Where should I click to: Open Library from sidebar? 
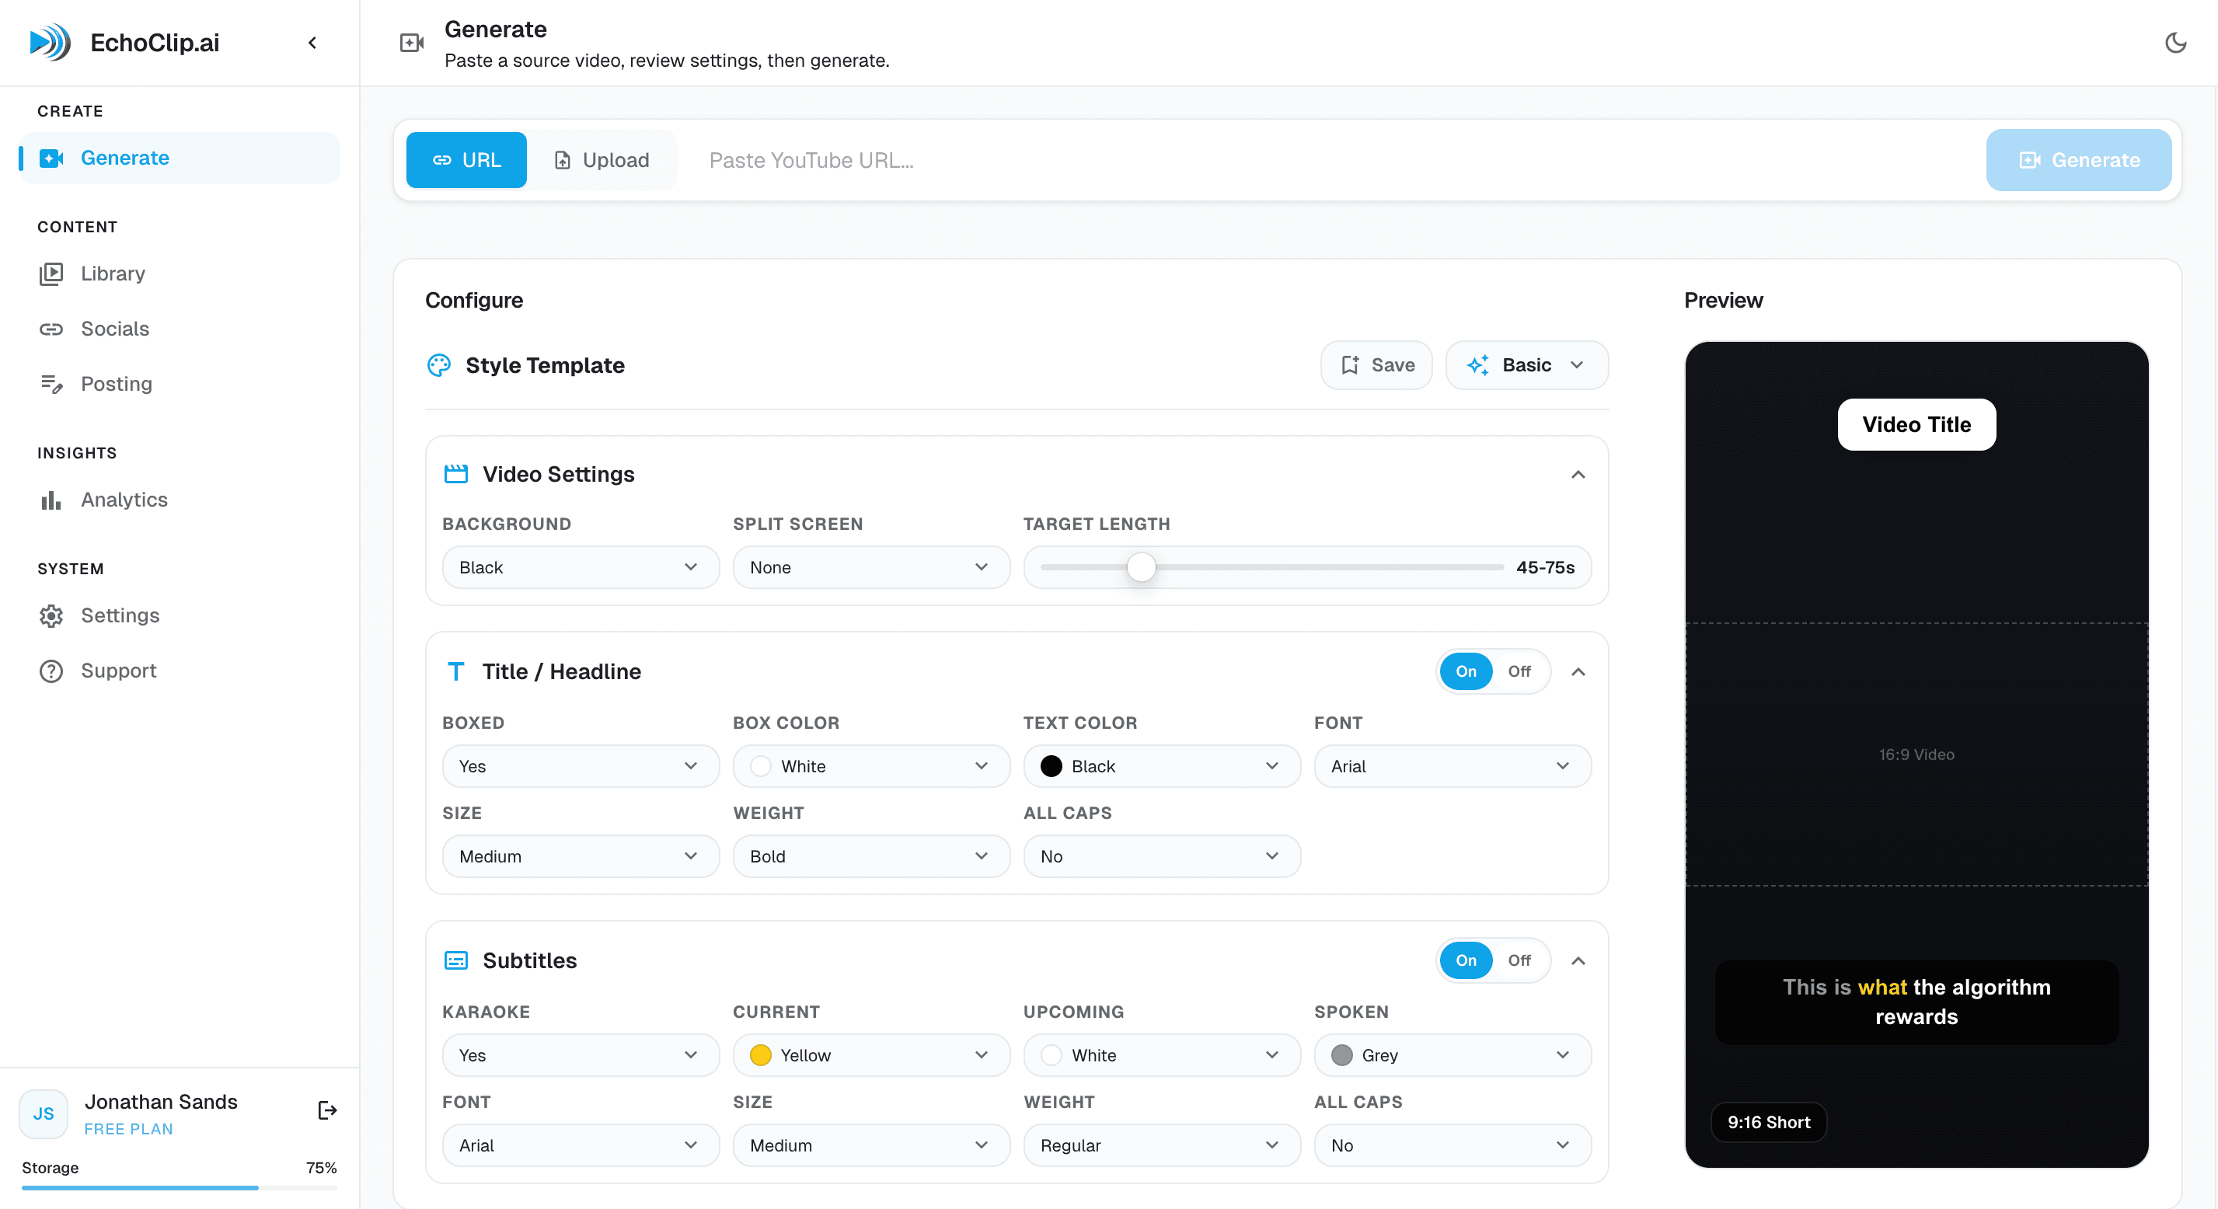click(112, 274)
